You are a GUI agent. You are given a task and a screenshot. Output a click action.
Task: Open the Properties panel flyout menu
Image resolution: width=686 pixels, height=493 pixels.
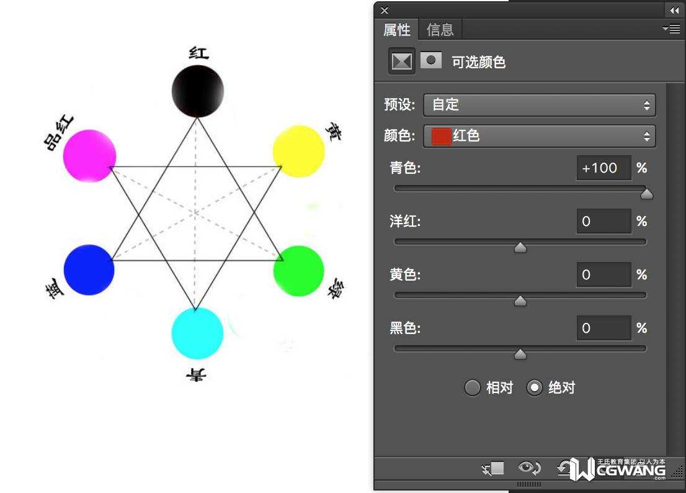[672, 29]
